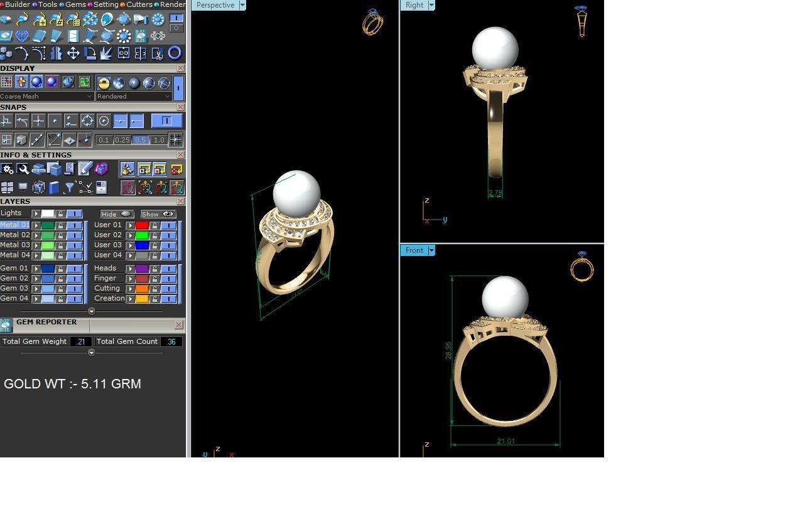Set snap increment to 0.1
Viewport: 800px width, 512px height.
click(104, 140)
